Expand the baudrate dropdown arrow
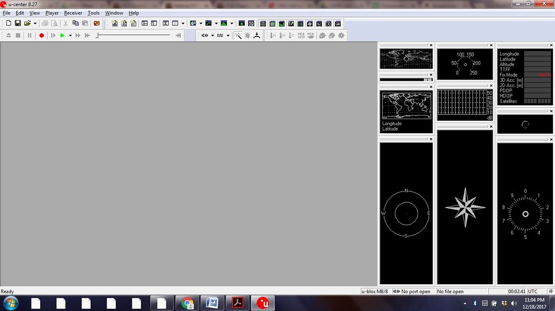The width and height of the screenshot is (555, 311). [x=228, y=35]
